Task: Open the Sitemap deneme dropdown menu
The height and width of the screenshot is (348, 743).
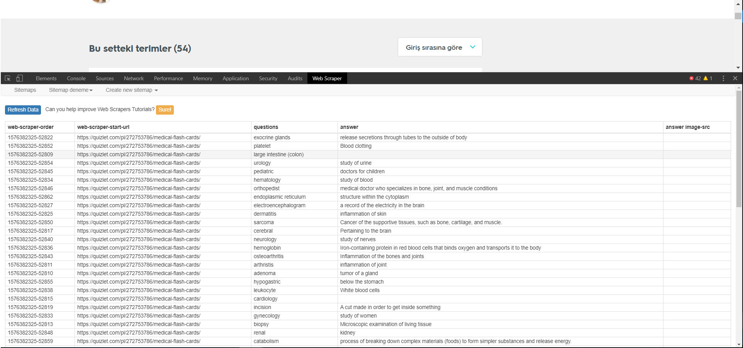Action: (x=71, y=90)
